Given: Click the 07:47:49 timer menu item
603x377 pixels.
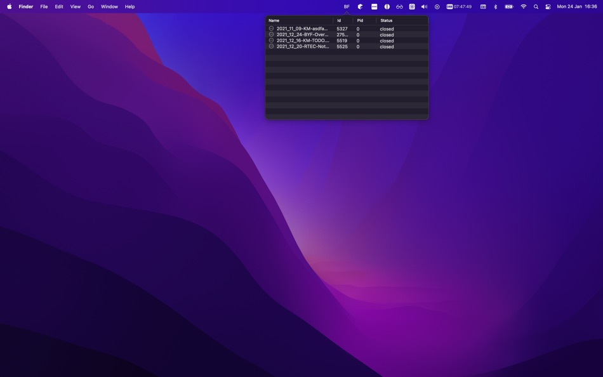Looking at the screenshot, I should click(459, 6).
